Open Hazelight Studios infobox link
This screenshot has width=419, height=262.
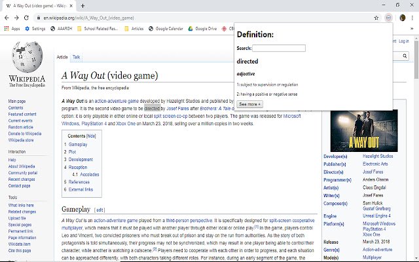coord(378,156)
